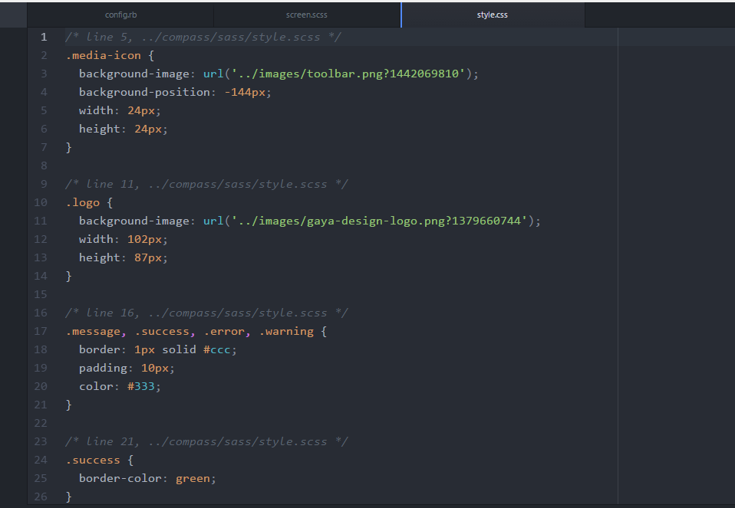Place cursor on the .media-icon selector
Image resolution: width=735 pixels, height=508 pixels.
[104, 55]
